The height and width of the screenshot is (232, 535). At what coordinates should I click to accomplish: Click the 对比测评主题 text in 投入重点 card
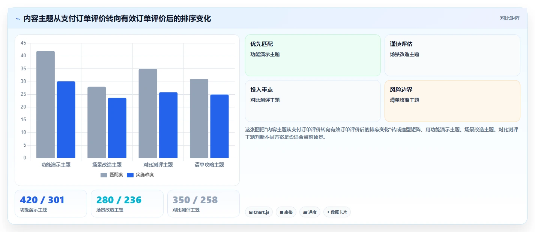click(265, 100)
